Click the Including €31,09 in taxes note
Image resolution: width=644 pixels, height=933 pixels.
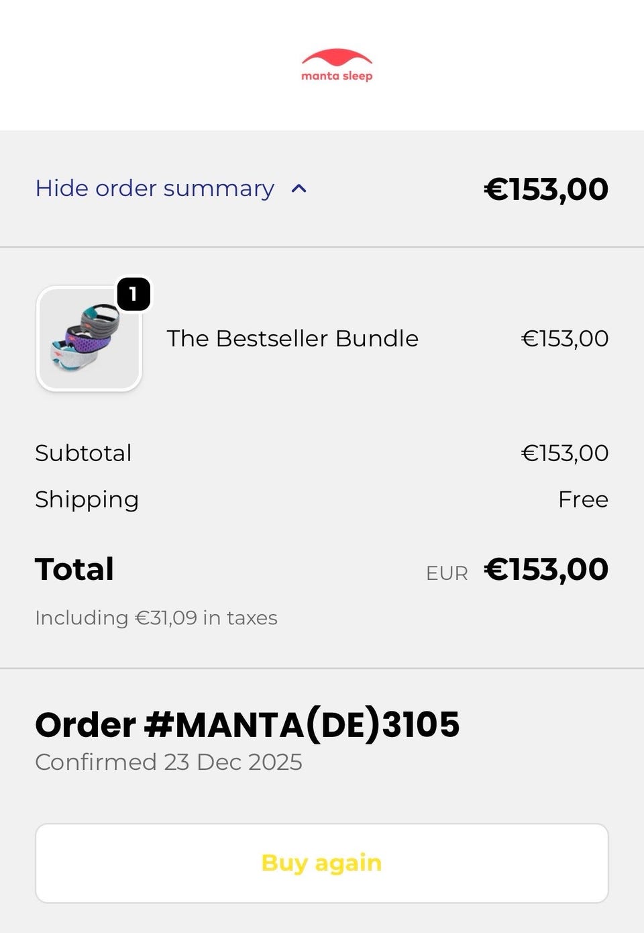pyautogui.click(x=156, y=618)
